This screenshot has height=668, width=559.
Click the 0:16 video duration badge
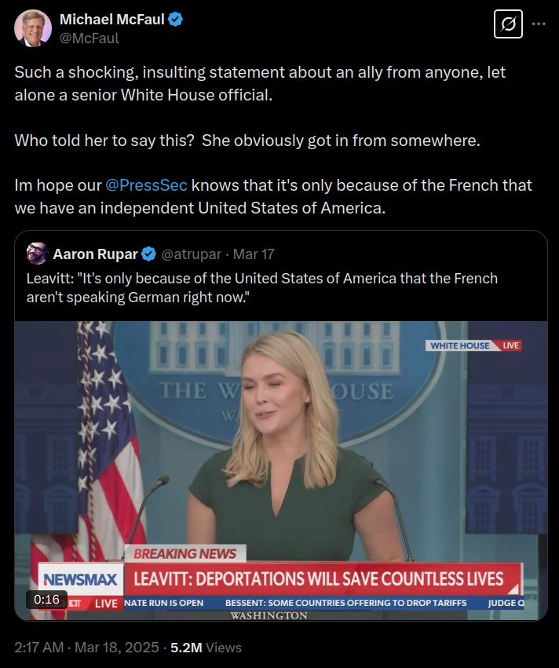tap(46, 600)
